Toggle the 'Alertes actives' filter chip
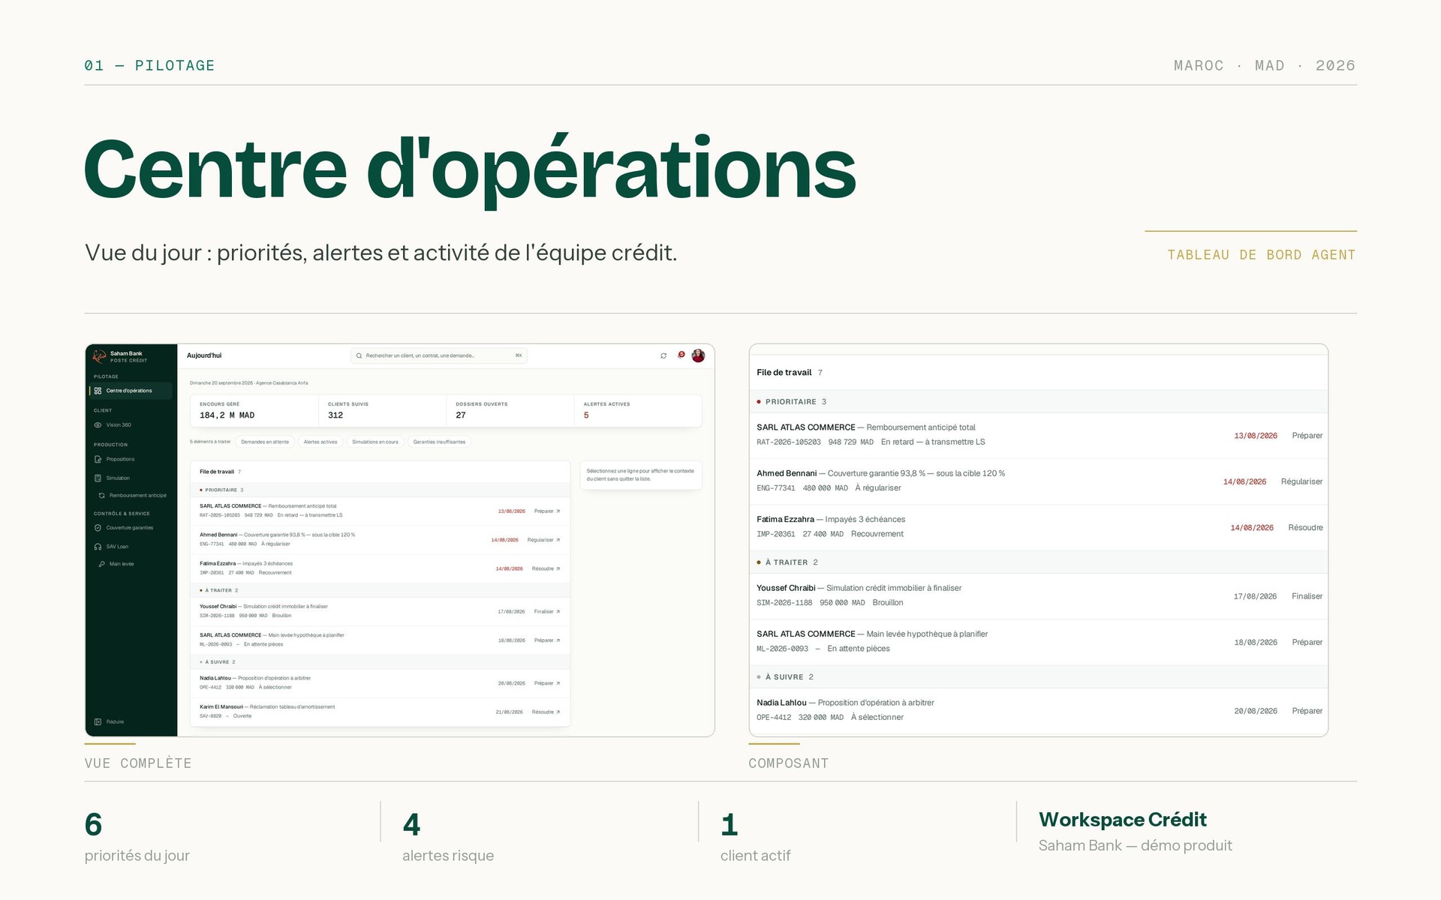This screenshot has height=900, width=1441. pos(320,442)
